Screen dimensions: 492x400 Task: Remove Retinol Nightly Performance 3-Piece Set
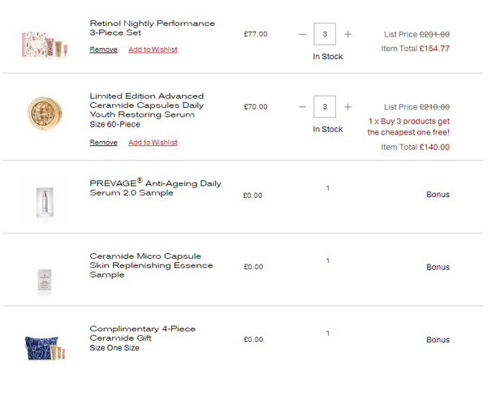[x=104, y=49]
